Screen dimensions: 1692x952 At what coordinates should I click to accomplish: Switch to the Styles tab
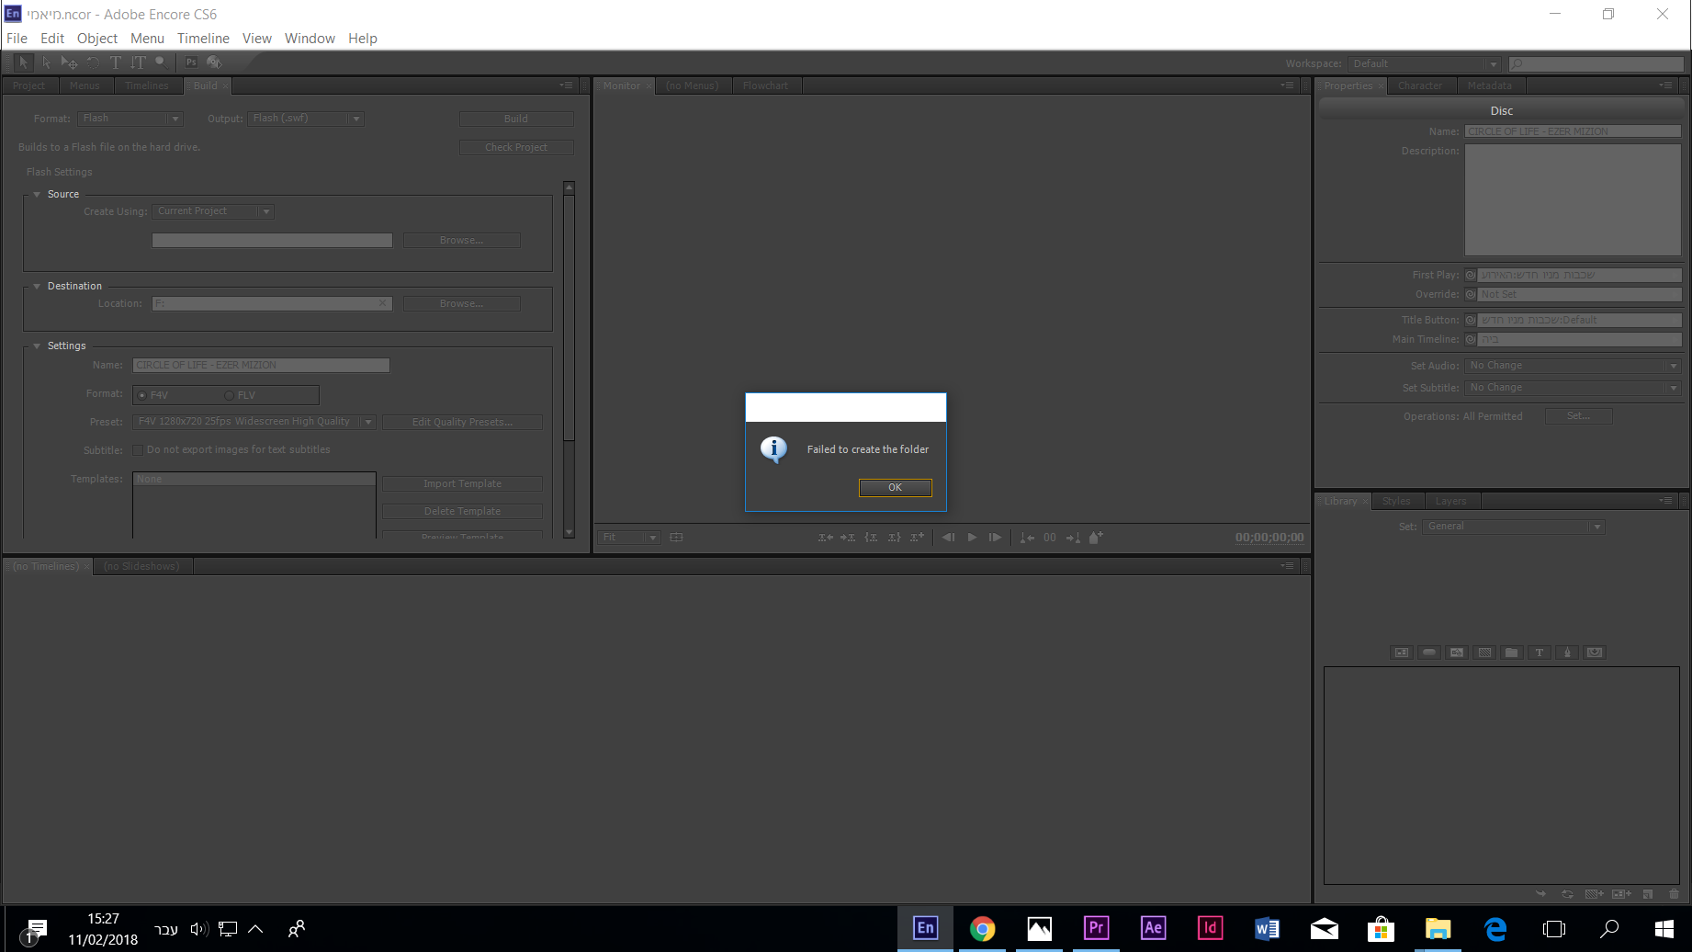1396,501
